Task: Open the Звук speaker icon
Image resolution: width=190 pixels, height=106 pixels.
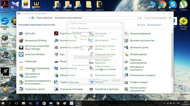Action: click(56, 54)
